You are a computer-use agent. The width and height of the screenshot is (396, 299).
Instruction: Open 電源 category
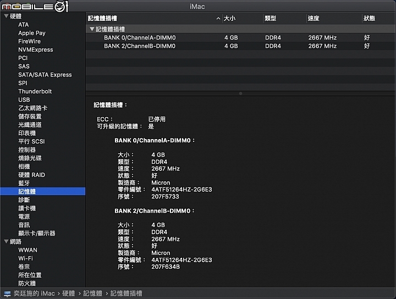pyautogui.click(x=24, y=217)
